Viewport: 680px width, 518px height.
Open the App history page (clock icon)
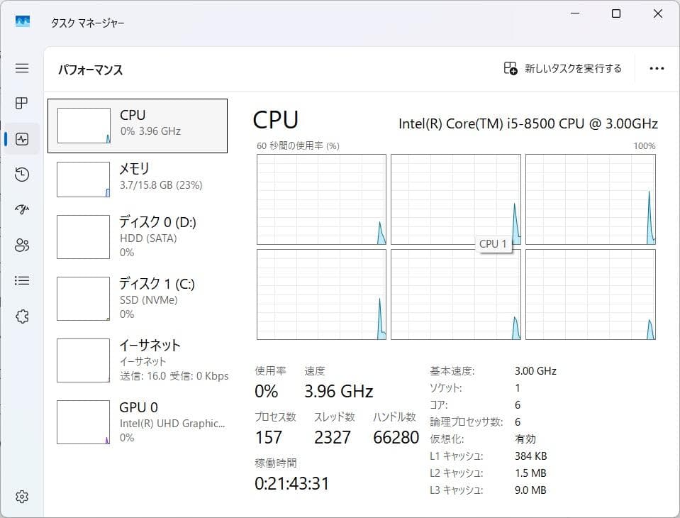click(x=21, y=175)
